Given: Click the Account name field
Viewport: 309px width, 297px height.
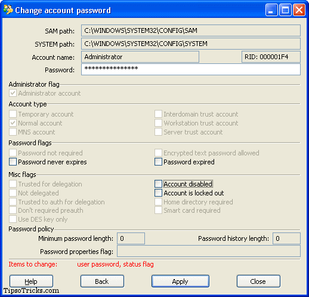Looking at the screenshot, I should [x=140, y=57].
